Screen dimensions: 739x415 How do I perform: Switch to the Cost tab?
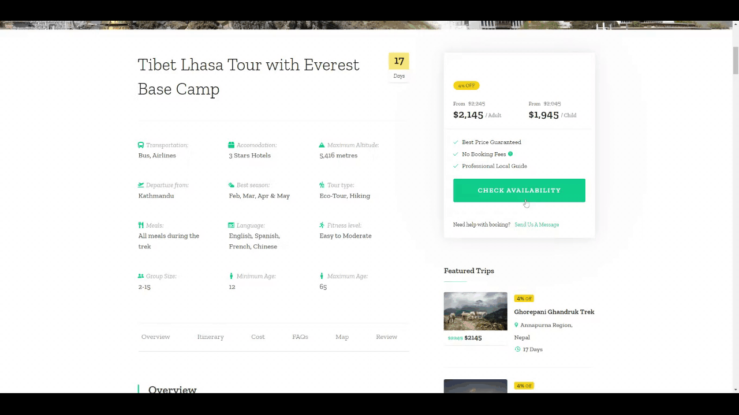(x=258, y=337)
